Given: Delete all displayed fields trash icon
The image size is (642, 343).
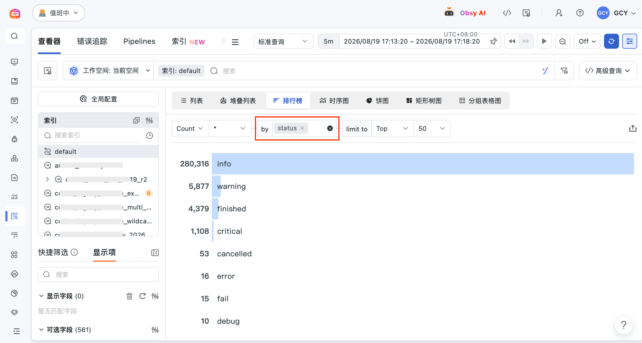Looking at the screenshot, I should point(129,296).
